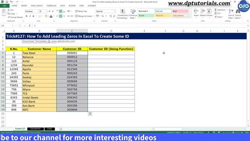The width and height of the screenshot is (250, 141).
Task: Toggle Align Right horizontal alignment
Action: pos(64,16)
